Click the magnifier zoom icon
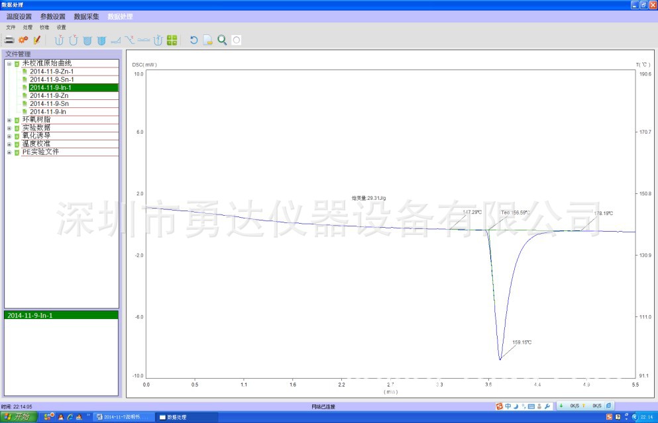Viewport: 658px width, 423px height. click(222, 40)
